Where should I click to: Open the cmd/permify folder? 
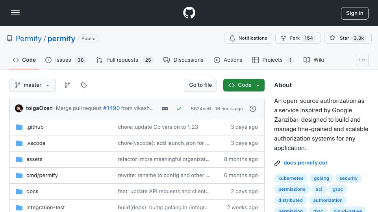(x=42, y=175)
